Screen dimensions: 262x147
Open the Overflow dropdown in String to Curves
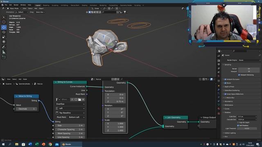70,104
